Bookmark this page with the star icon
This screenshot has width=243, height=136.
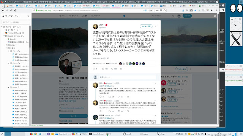[x=164, y=11]
